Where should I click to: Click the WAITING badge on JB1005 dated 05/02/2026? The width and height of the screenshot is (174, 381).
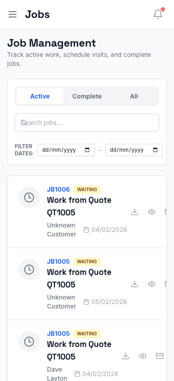pyautogui.click(x=87, y=262)
